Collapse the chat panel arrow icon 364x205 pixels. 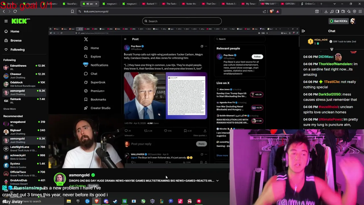[x=303, y=31]
